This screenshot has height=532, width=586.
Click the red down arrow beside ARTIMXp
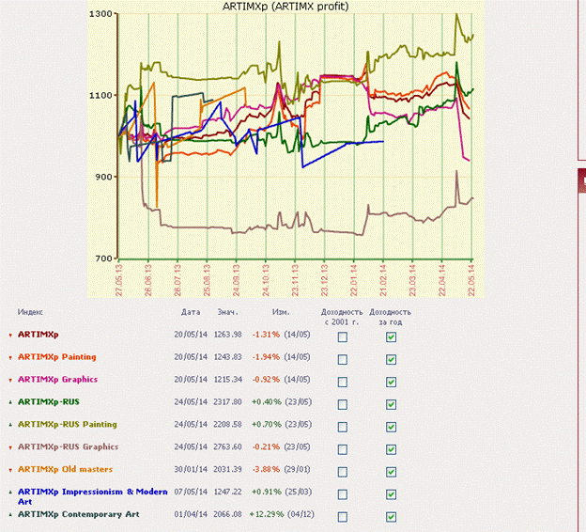coord(10,336)
